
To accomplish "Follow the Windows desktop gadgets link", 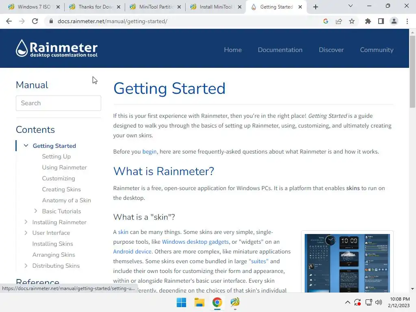I will [195, 242].
